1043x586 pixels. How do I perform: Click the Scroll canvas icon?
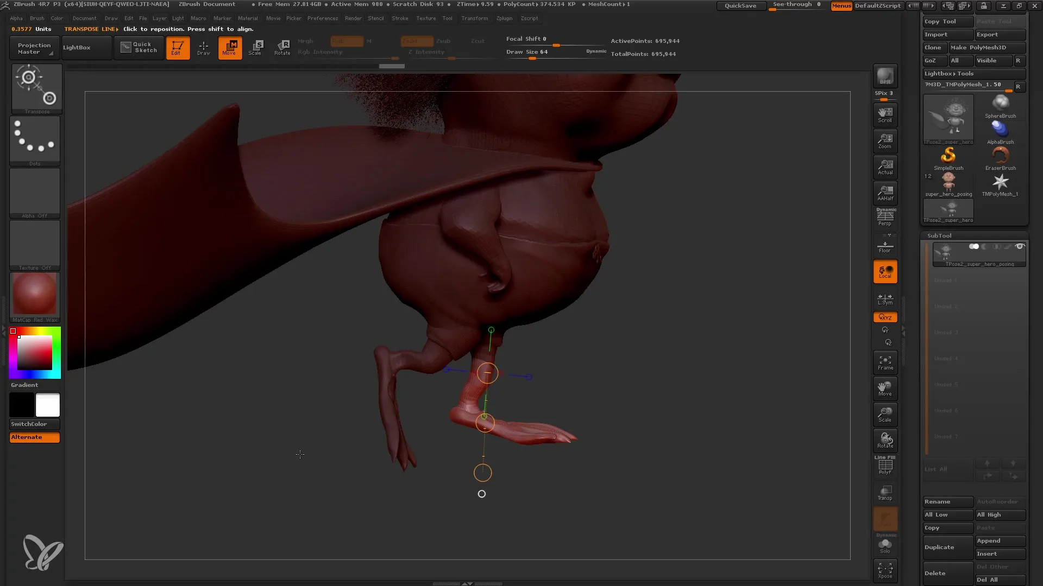point(885,115)
